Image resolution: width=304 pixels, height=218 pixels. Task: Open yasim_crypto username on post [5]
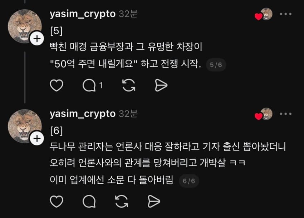coord(83,14)
